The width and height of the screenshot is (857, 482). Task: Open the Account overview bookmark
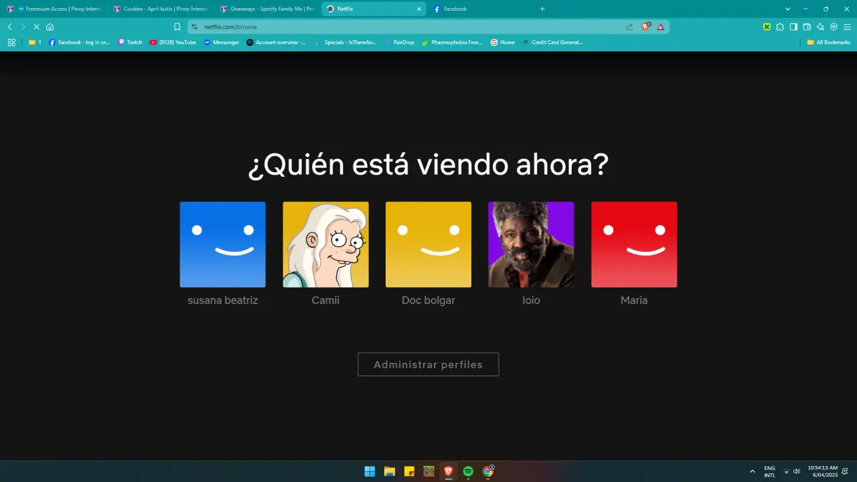pyautogui.click(x=276, y=42)
